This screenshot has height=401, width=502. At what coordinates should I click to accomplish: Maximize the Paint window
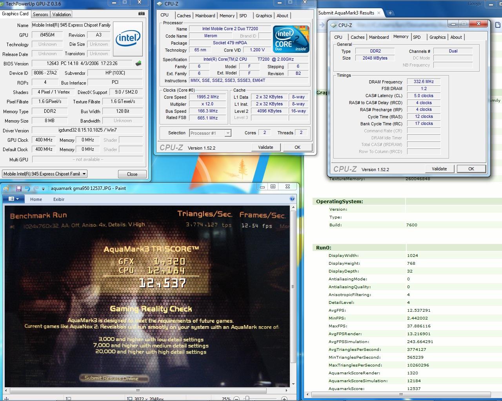(x=273, y=187)
